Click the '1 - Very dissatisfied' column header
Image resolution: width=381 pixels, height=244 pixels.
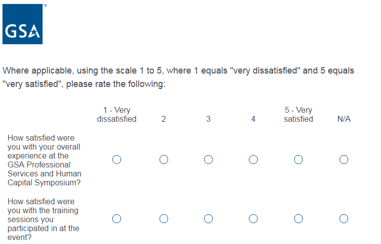coord(117,114)
